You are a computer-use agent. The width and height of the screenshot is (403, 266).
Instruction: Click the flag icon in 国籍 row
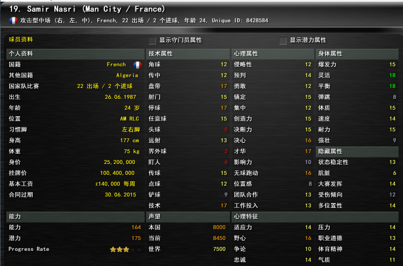tap(138, 65)
